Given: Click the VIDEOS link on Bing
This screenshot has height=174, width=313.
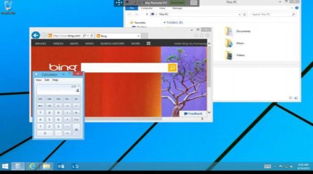Looking at the screenshot, I should (58, 43).
